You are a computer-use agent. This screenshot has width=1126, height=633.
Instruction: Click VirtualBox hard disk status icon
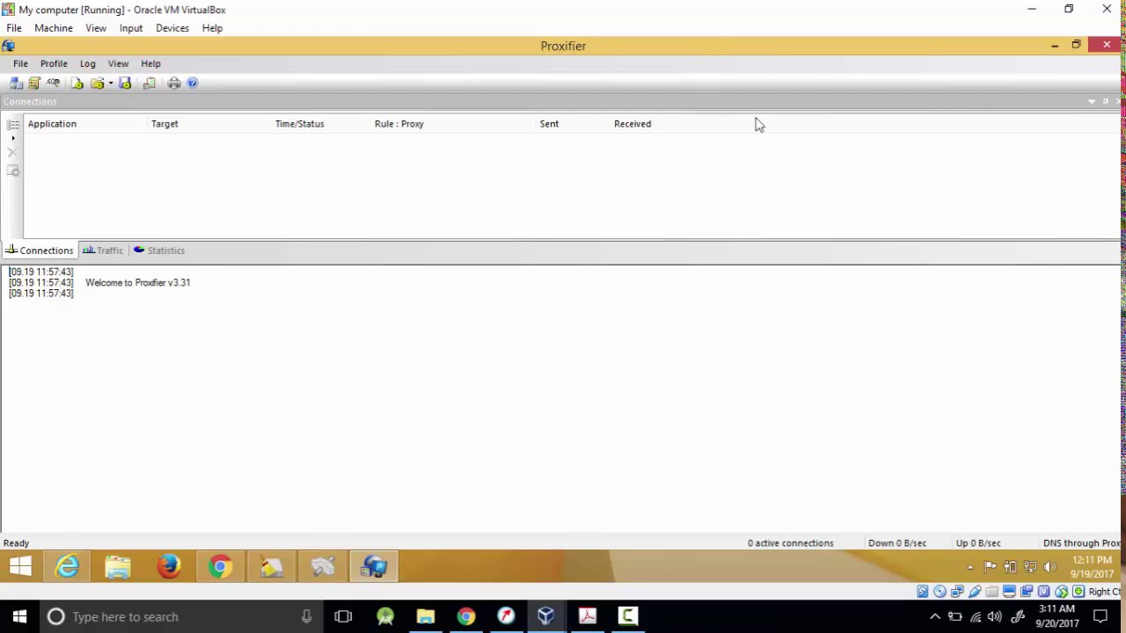coord(923,592)
